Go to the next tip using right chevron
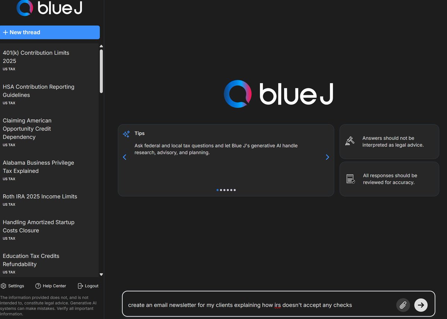Image resolution: width=447 pixels, height=319 pixels. coord(327,157)
